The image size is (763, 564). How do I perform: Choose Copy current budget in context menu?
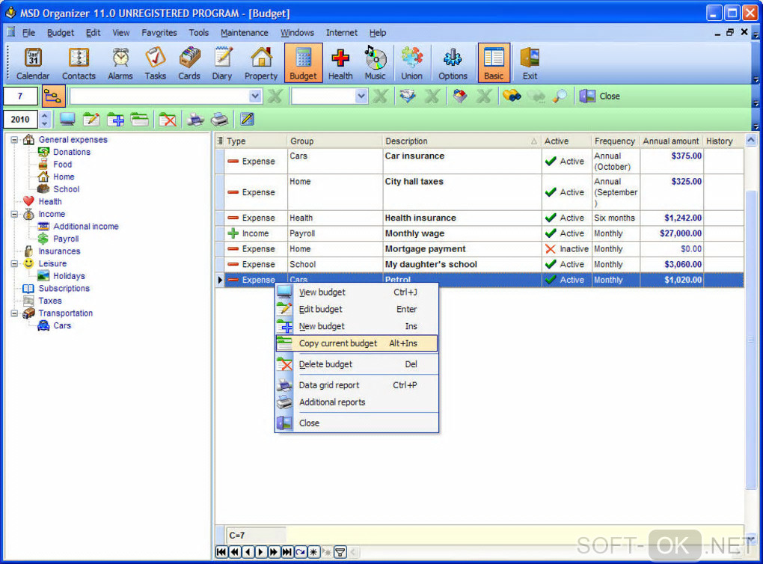(357, 343)
